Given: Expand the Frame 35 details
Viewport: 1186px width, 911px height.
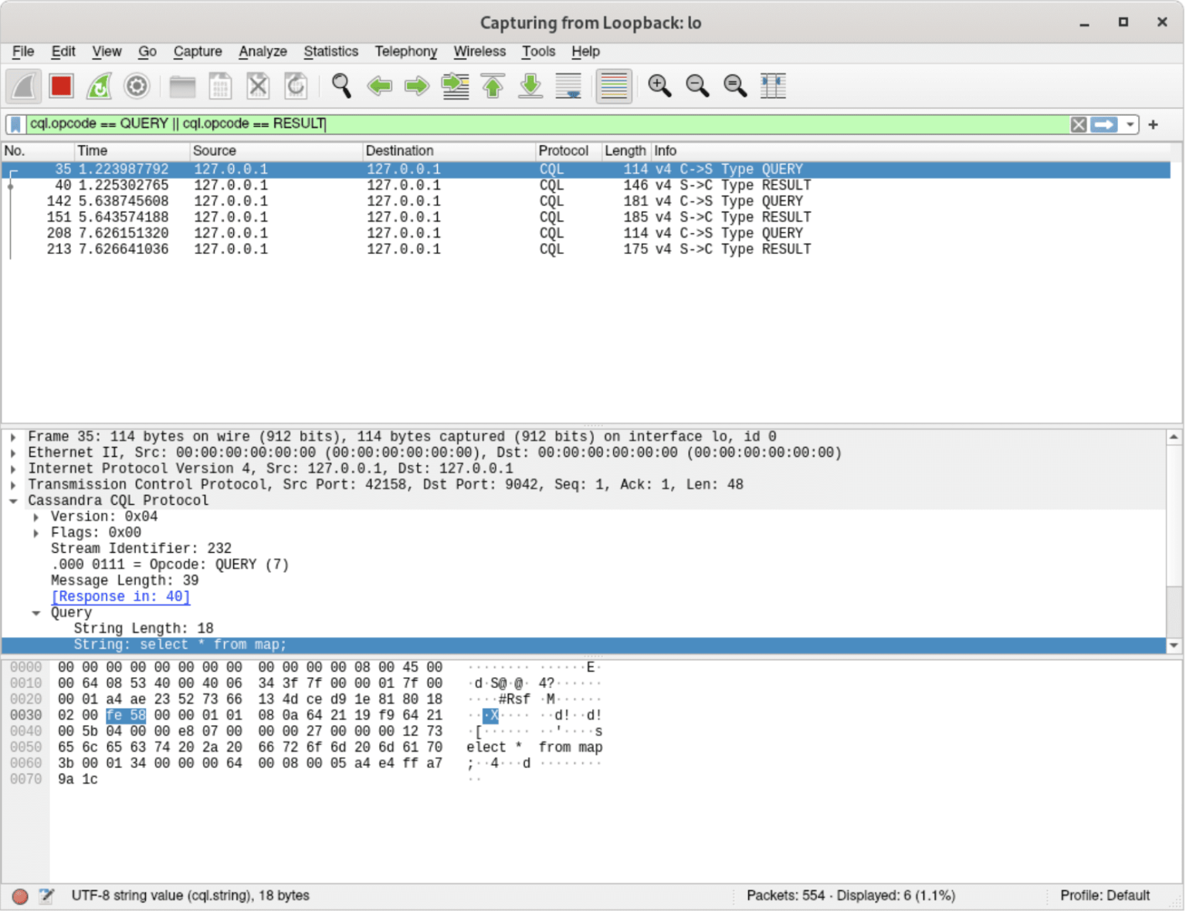Looking at the screenshot, I should point(13,437).
